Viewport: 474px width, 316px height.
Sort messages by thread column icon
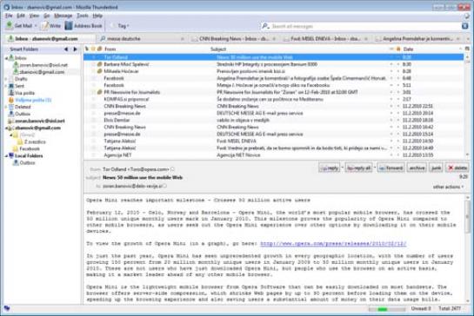click(x=87, y=49)
